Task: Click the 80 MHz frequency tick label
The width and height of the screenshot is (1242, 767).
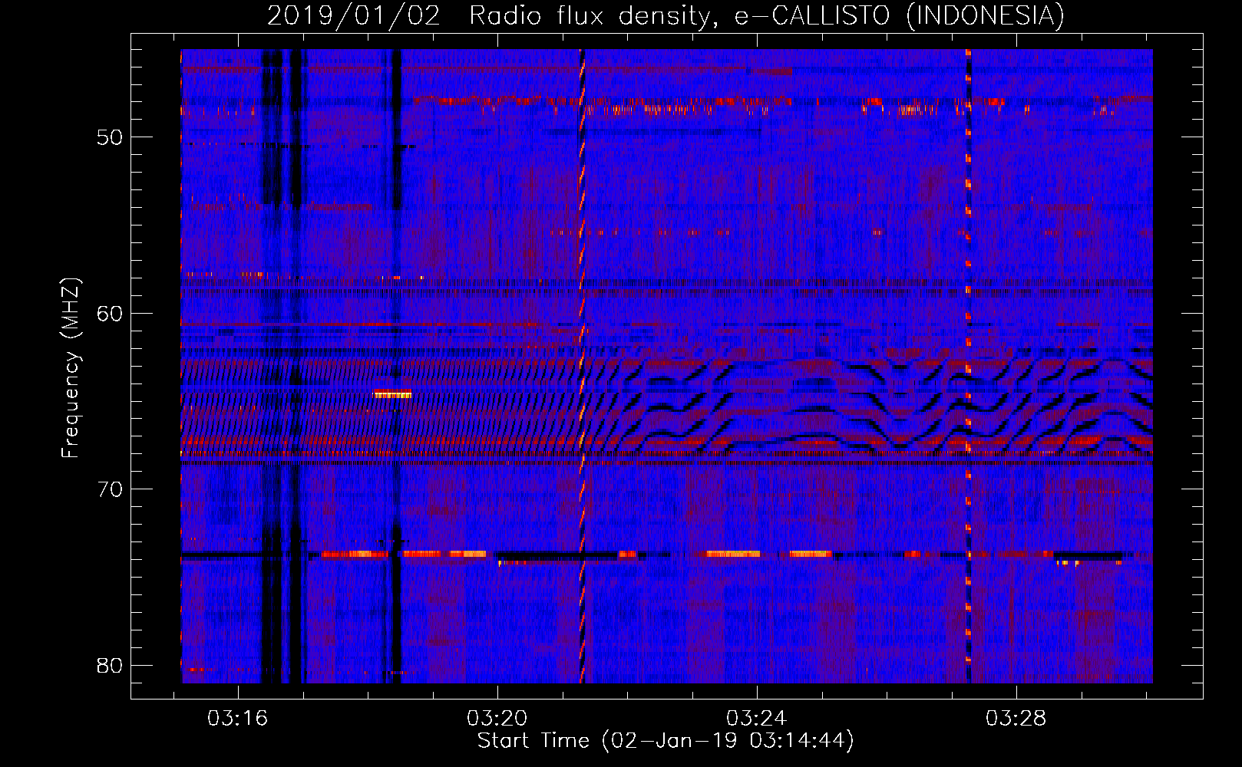Action: [x=110, y=665]
